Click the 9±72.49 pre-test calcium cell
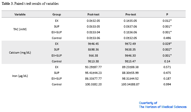 pyautogui.click(x=130, y=44)
